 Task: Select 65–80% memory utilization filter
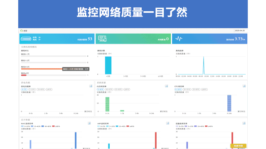118,89
